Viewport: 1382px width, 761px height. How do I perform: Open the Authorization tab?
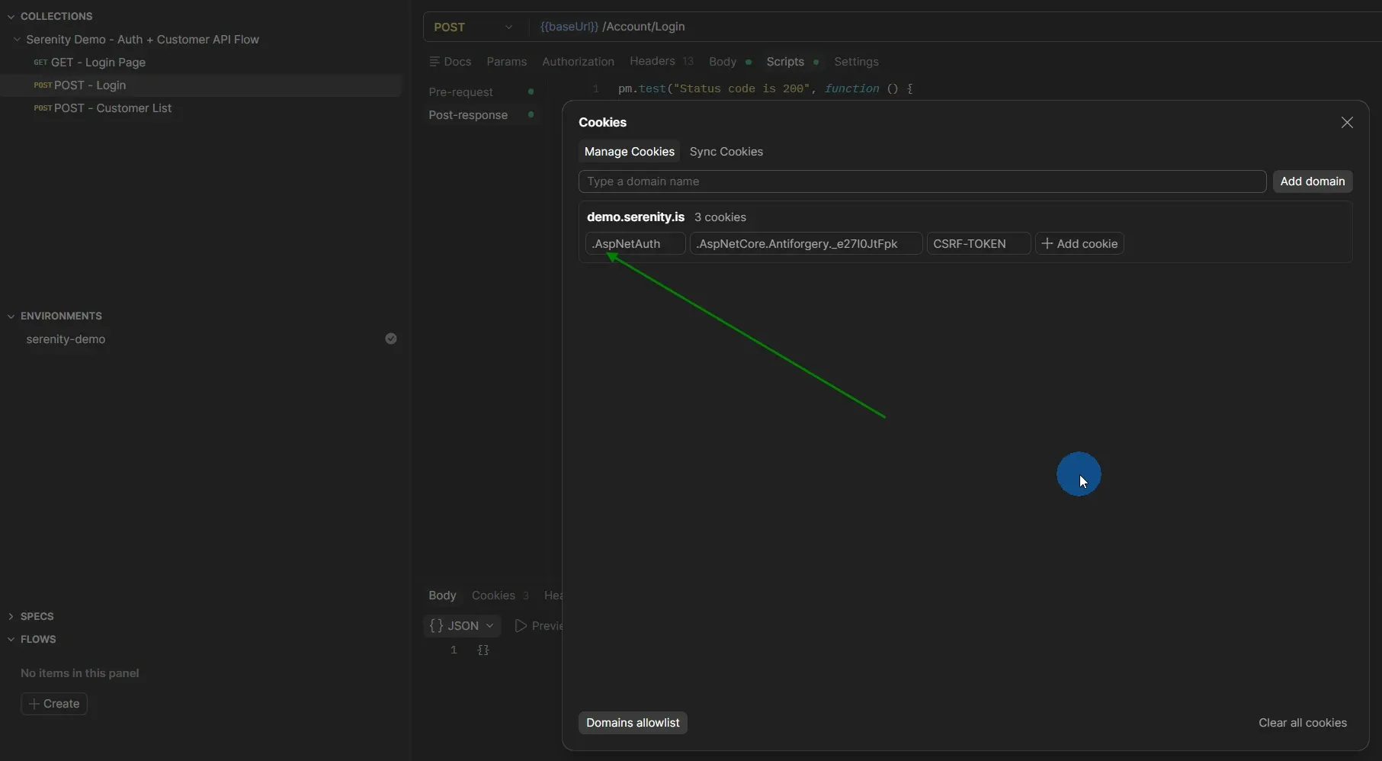pos(578,62)
